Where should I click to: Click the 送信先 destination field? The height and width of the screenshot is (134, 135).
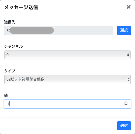(59, 30)
